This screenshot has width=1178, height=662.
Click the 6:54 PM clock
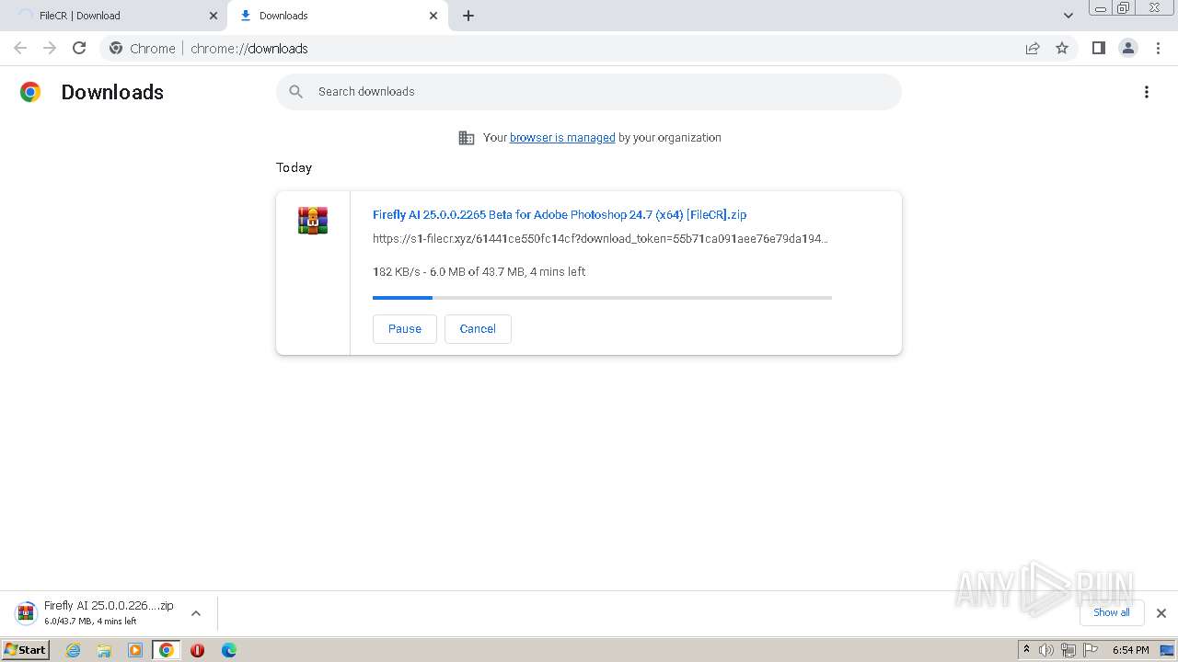pyautogui.click(x=1130, y=650)
